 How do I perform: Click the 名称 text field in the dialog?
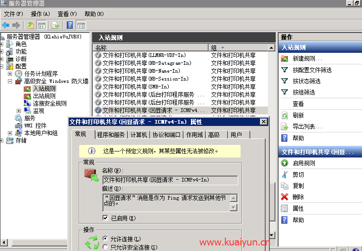pyautogui.click(x=170, y=180)
